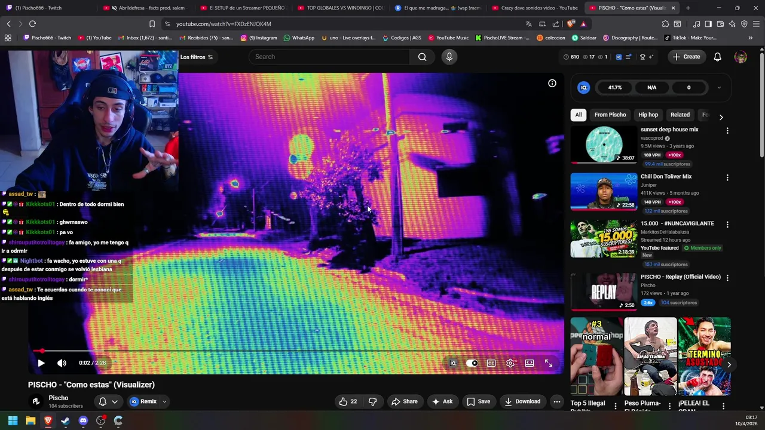The image size is (765, 430).
Task: Open the vidIQ icon in player controls
Action: pos(453,363)
